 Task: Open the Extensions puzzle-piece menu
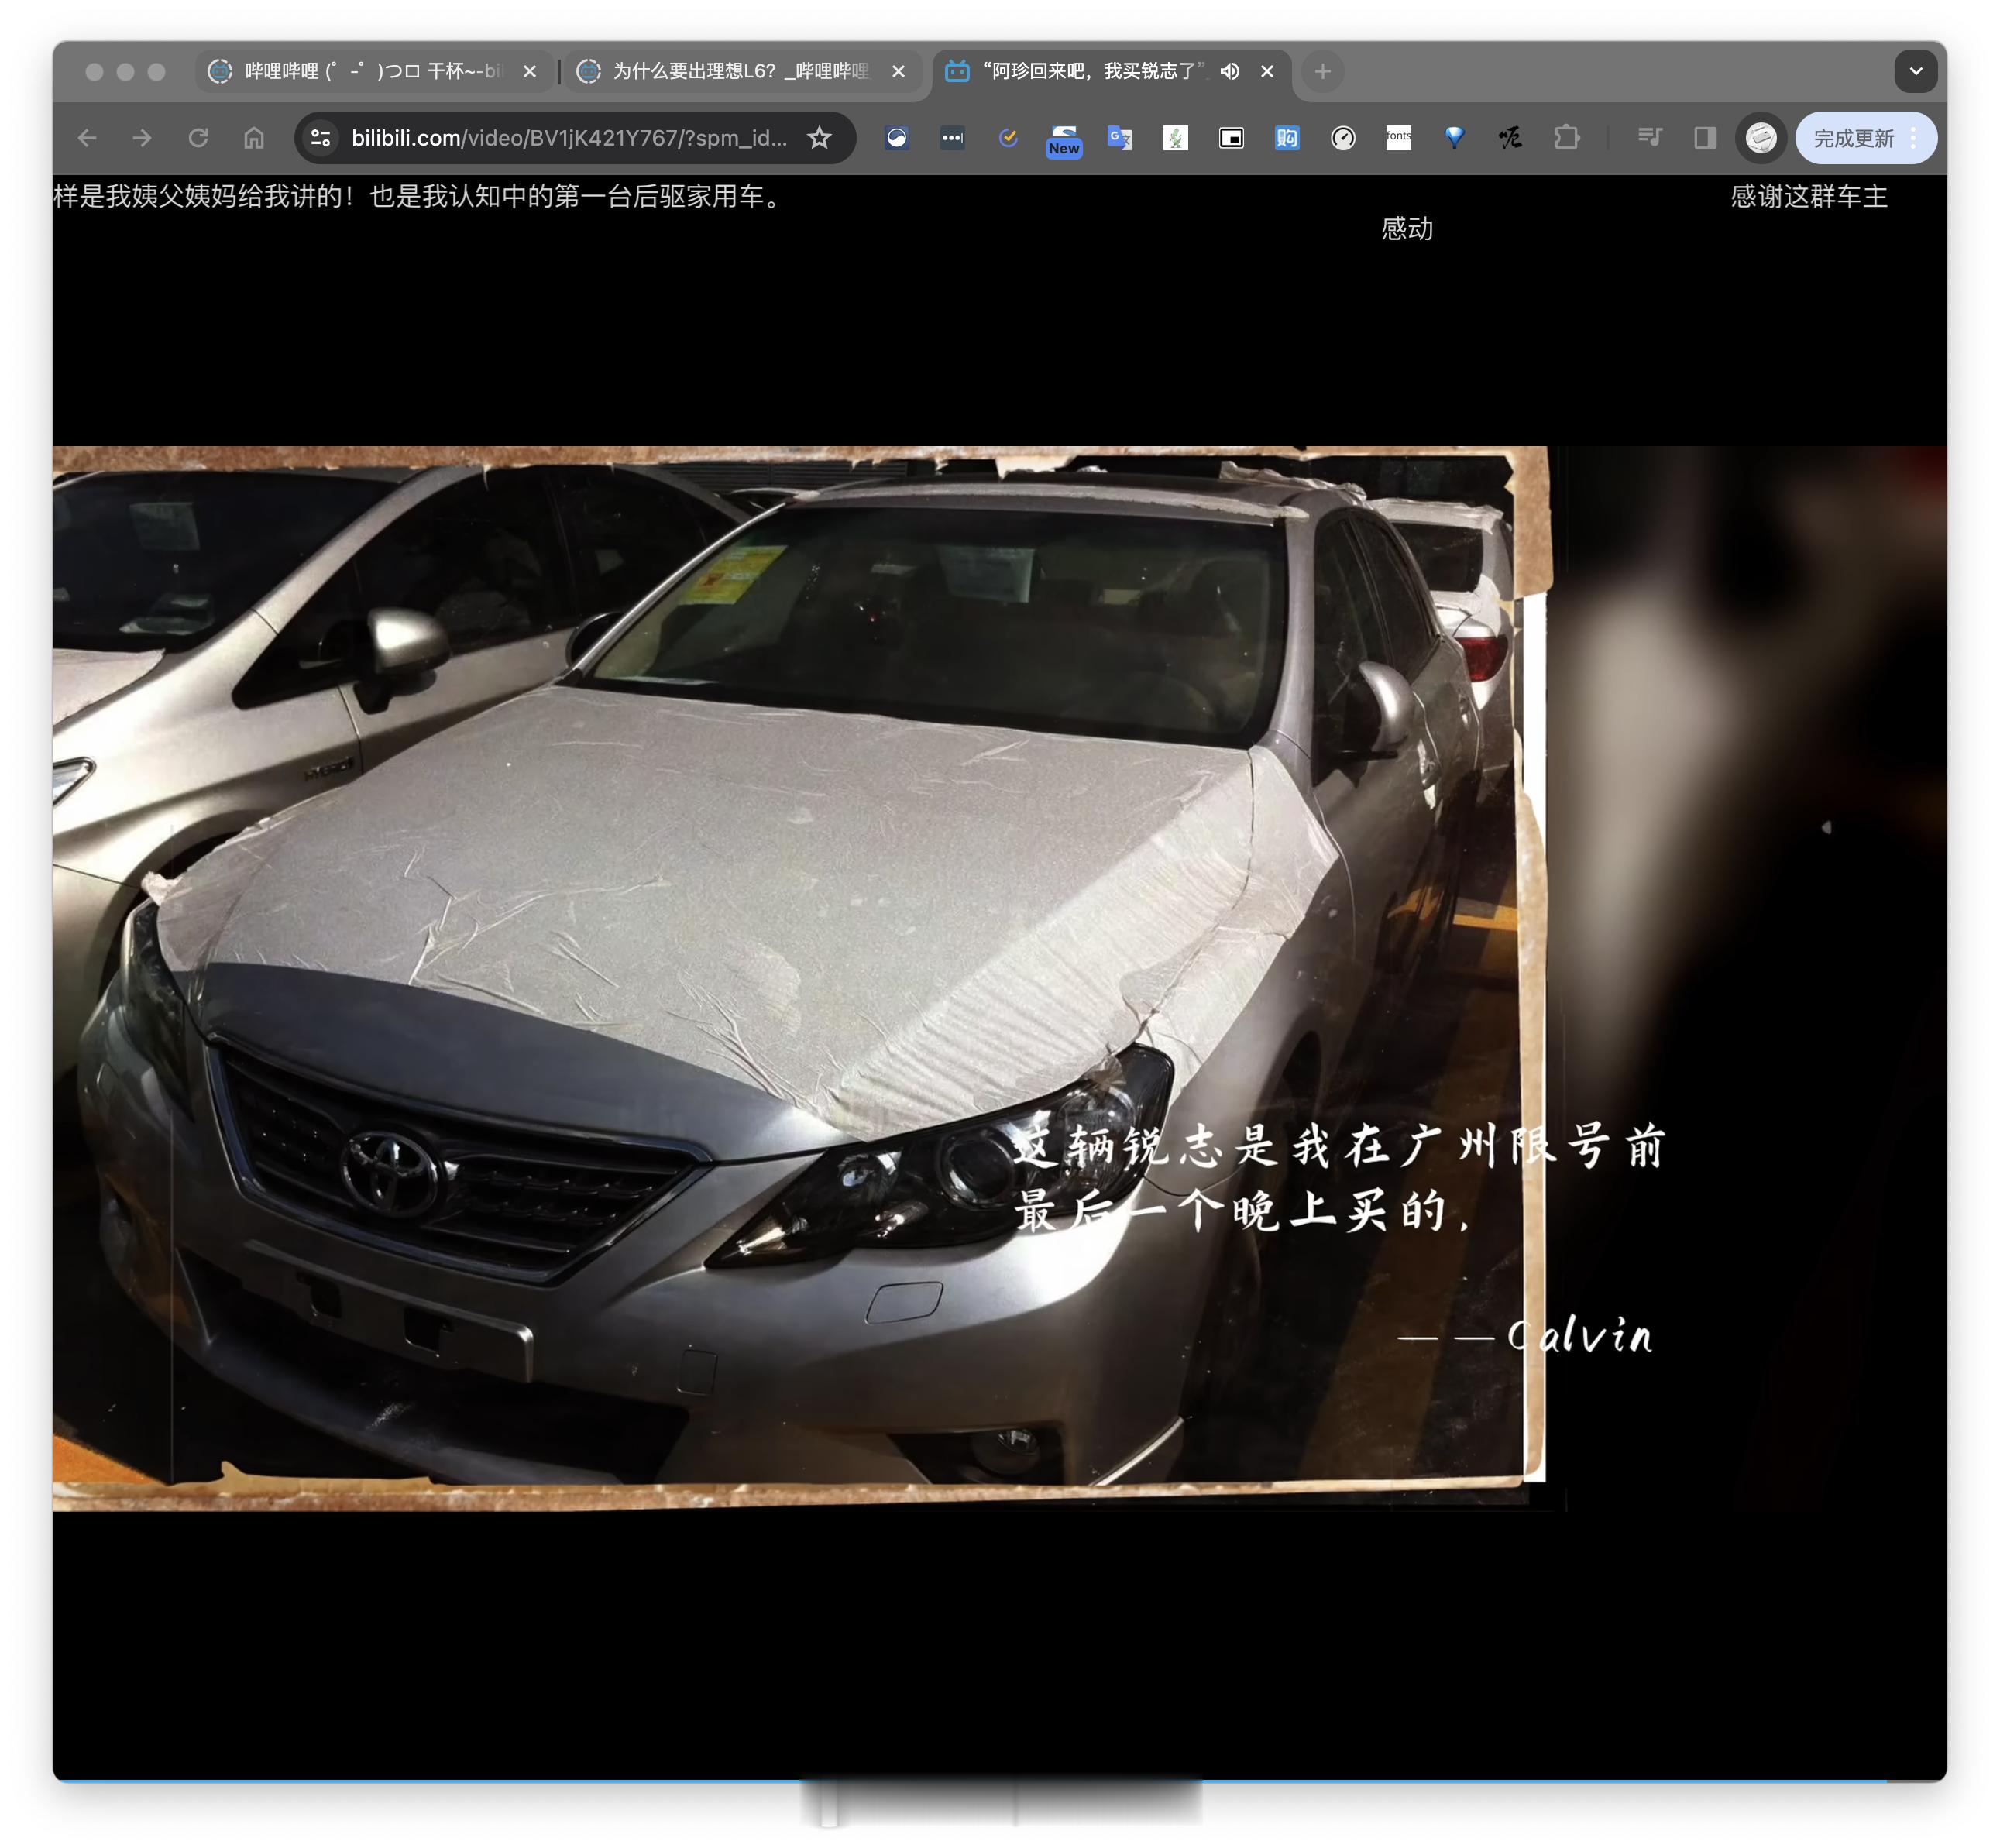pyautogui.click(x=1566, y=138)
